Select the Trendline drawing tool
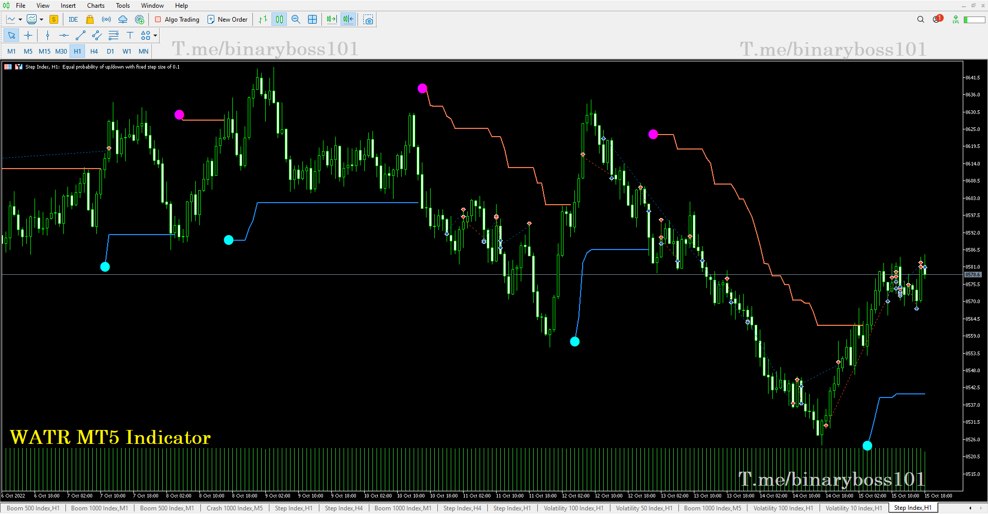The image size is (988, 514). coord(80,35)
